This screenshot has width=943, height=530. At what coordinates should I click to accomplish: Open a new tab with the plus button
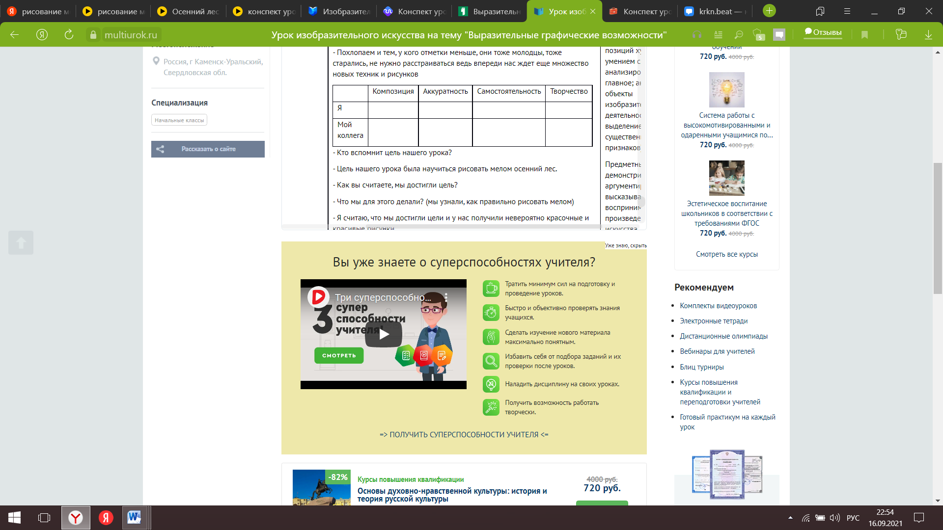[x=769, y=11]
